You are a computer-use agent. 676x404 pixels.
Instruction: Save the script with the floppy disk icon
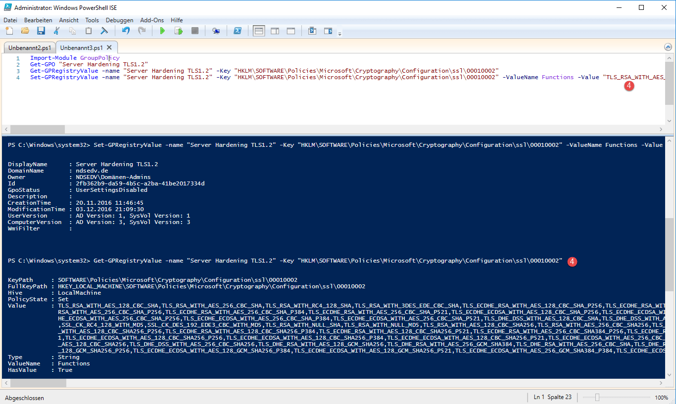pyautogui.click(x=41, y=31)
